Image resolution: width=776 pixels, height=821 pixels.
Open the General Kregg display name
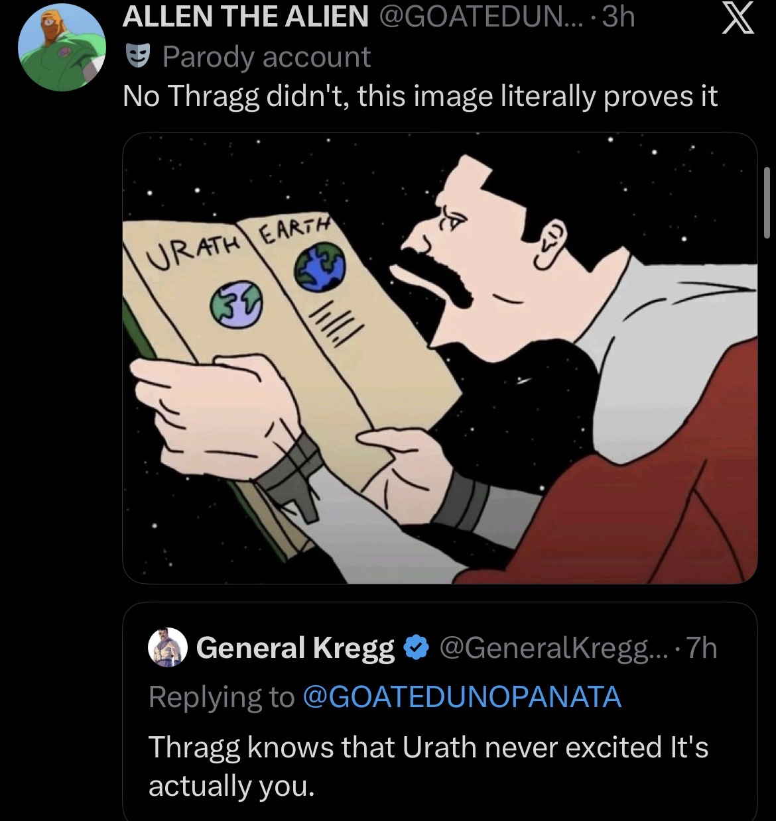294,648
